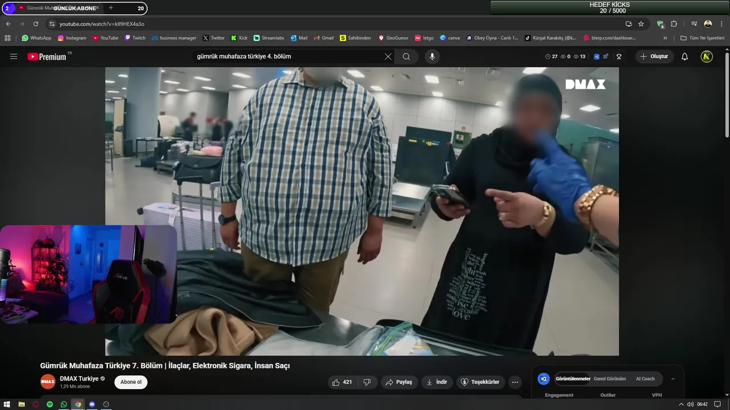Bookmark this page with the star
Viewport: 730px width, 410px height.
(641, 24)
